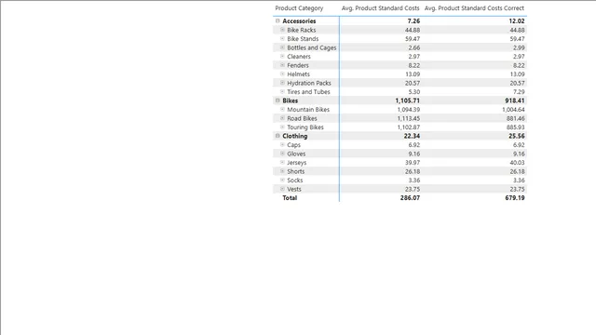Select the Bikes row label

pyautogui.click(x=290, y=100)
